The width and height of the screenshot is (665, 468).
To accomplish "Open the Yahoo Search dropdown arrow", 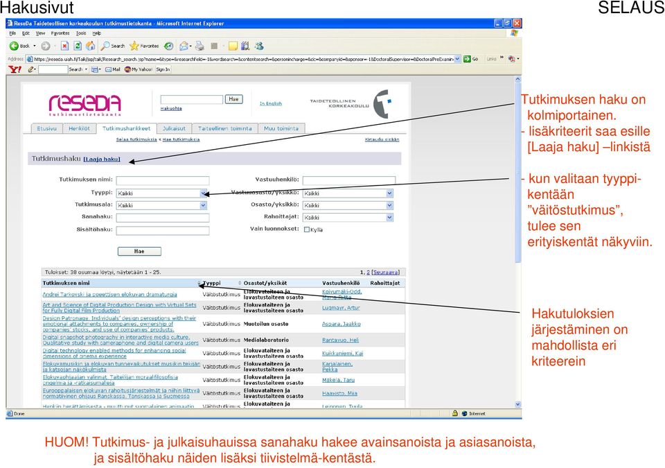I will pos(86,69).
